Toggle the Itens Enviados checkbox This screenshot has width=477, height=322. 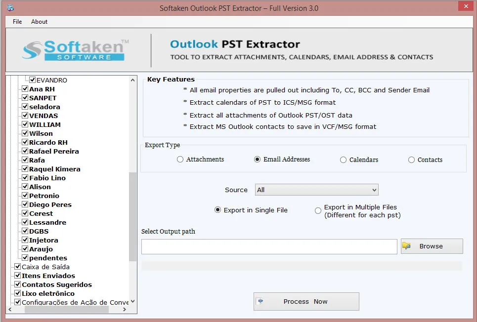[18, 275]
